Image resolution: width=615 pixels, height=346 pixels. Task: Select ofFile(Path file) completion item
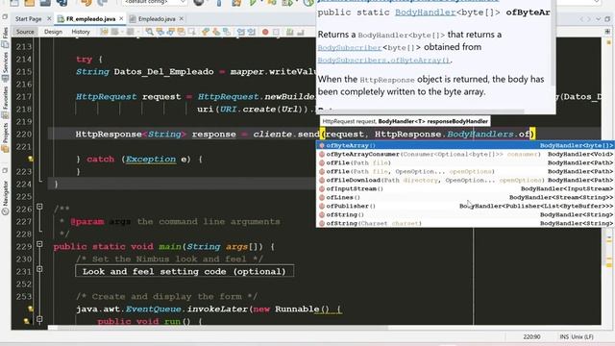pyautogui.click(x=465, y=162)
